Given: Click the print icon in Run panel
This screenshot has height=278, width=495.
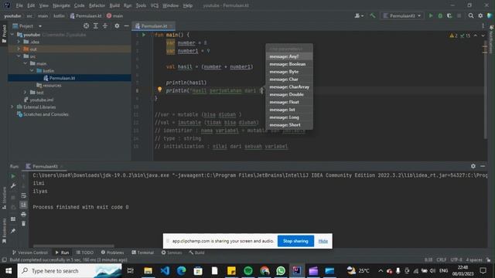Looking at the screenshot, I should point(24,215).
